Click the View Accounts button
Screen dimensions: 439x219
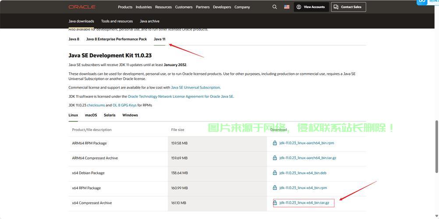(x=312, y=7)
